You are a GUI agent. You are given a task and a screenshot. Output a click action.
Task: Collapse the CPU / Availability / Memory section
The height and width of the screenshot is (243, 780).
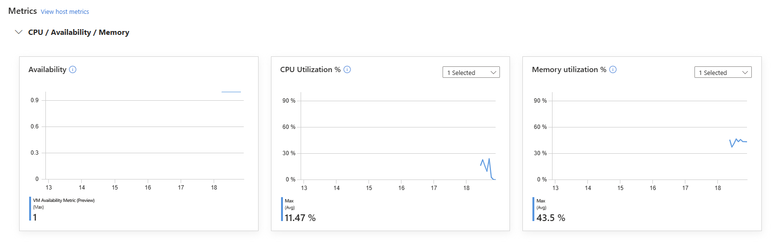(19, 32)
